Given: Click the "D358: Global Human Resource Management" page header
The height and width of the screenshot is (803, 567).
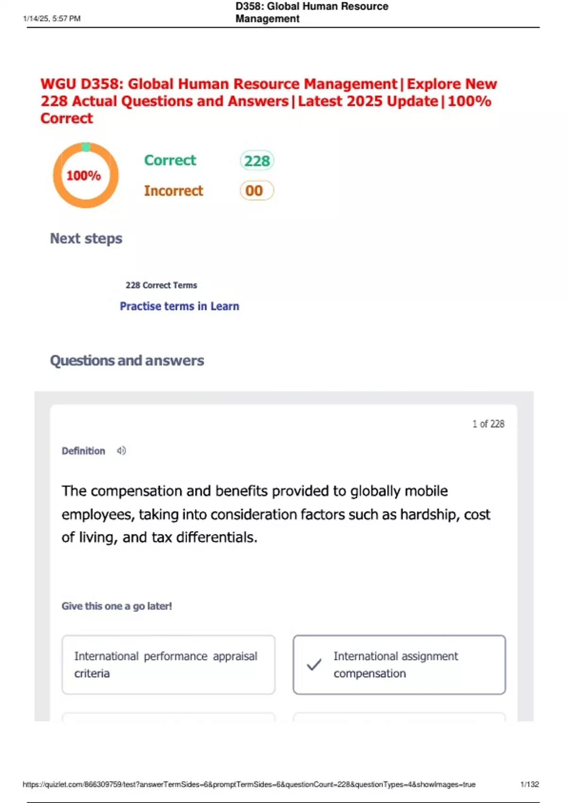Looking at the screenshot, I should pos(311,12).
